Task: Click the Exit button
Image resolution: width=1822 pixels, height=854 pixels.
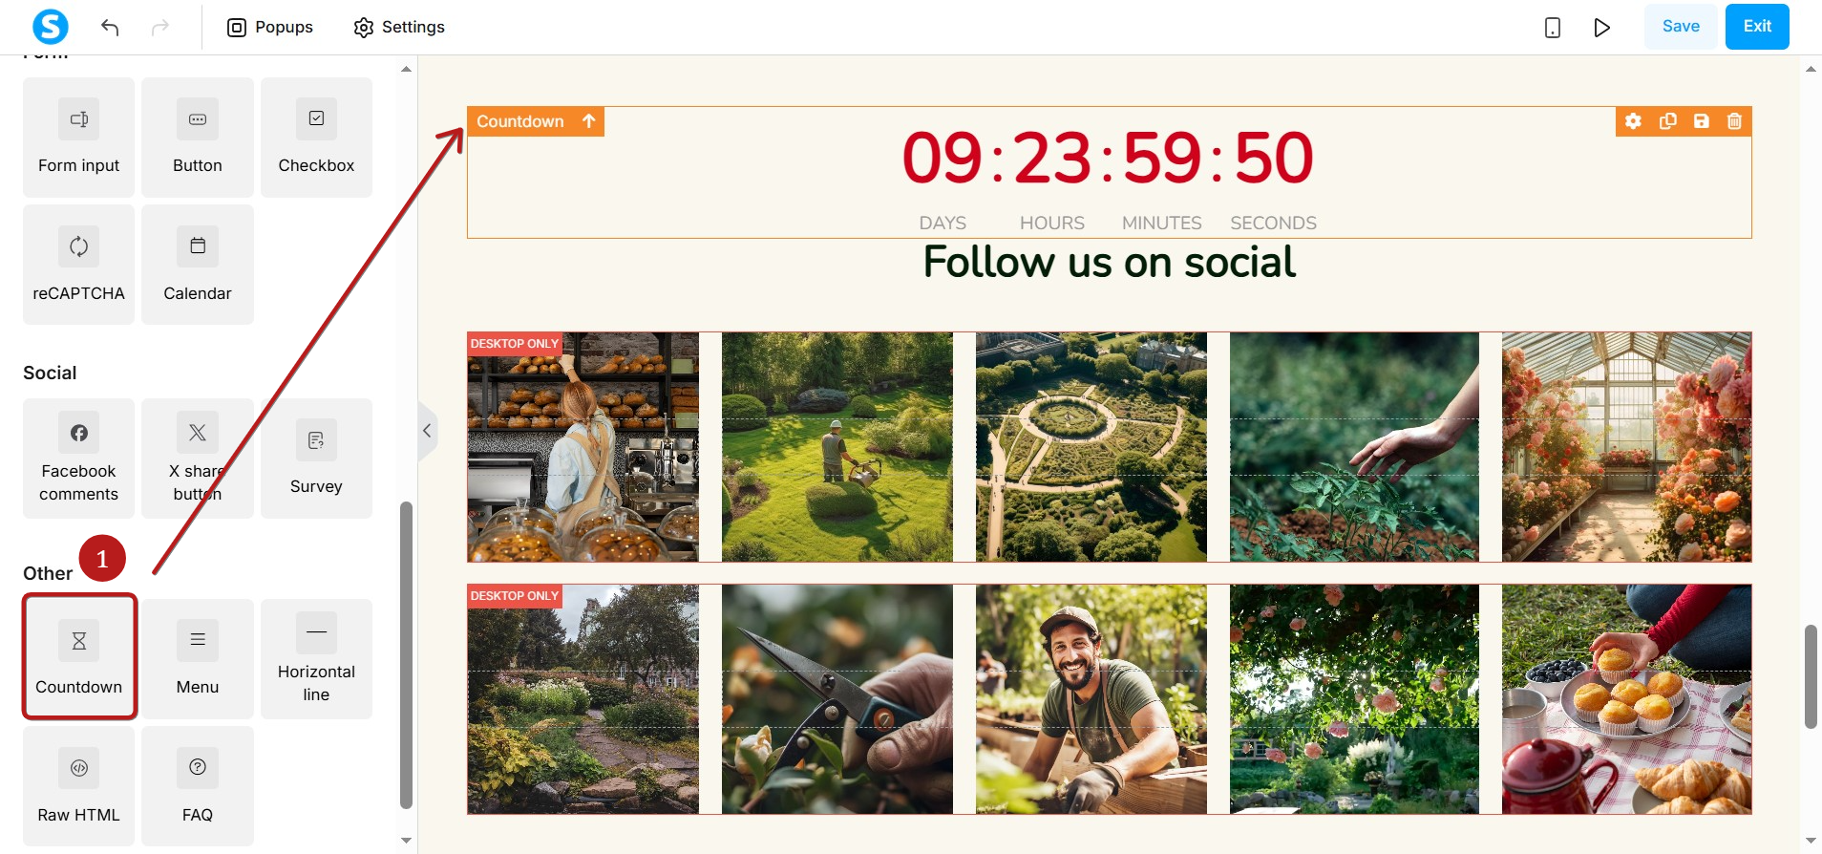Action: tap(1757, 27)
